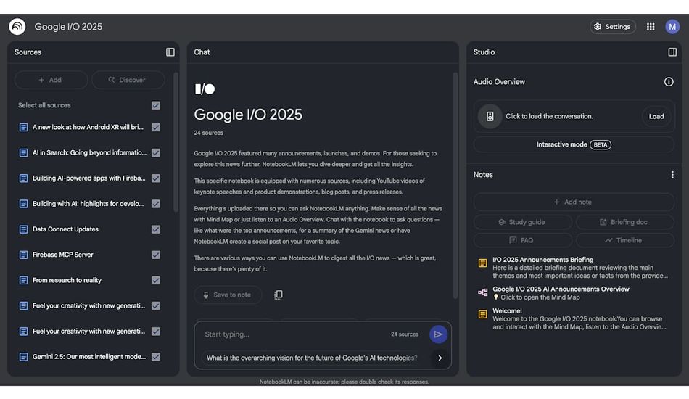The height and width of the screenshot is (399, 689).
Task: Open the Google account avatar
Action: 672,27
